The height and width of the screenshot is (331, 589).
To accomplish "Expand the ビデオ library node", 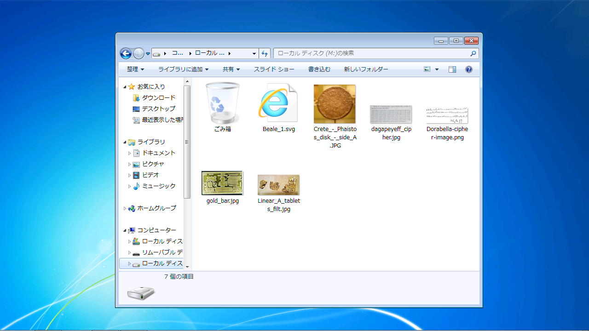I will [x=129, y=175].
